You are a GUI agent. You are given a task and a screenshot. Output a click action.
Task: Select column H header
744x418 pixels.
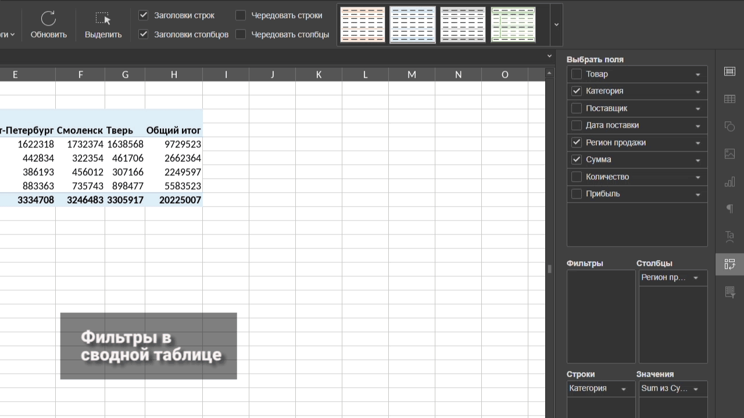[x=174, y=74]
